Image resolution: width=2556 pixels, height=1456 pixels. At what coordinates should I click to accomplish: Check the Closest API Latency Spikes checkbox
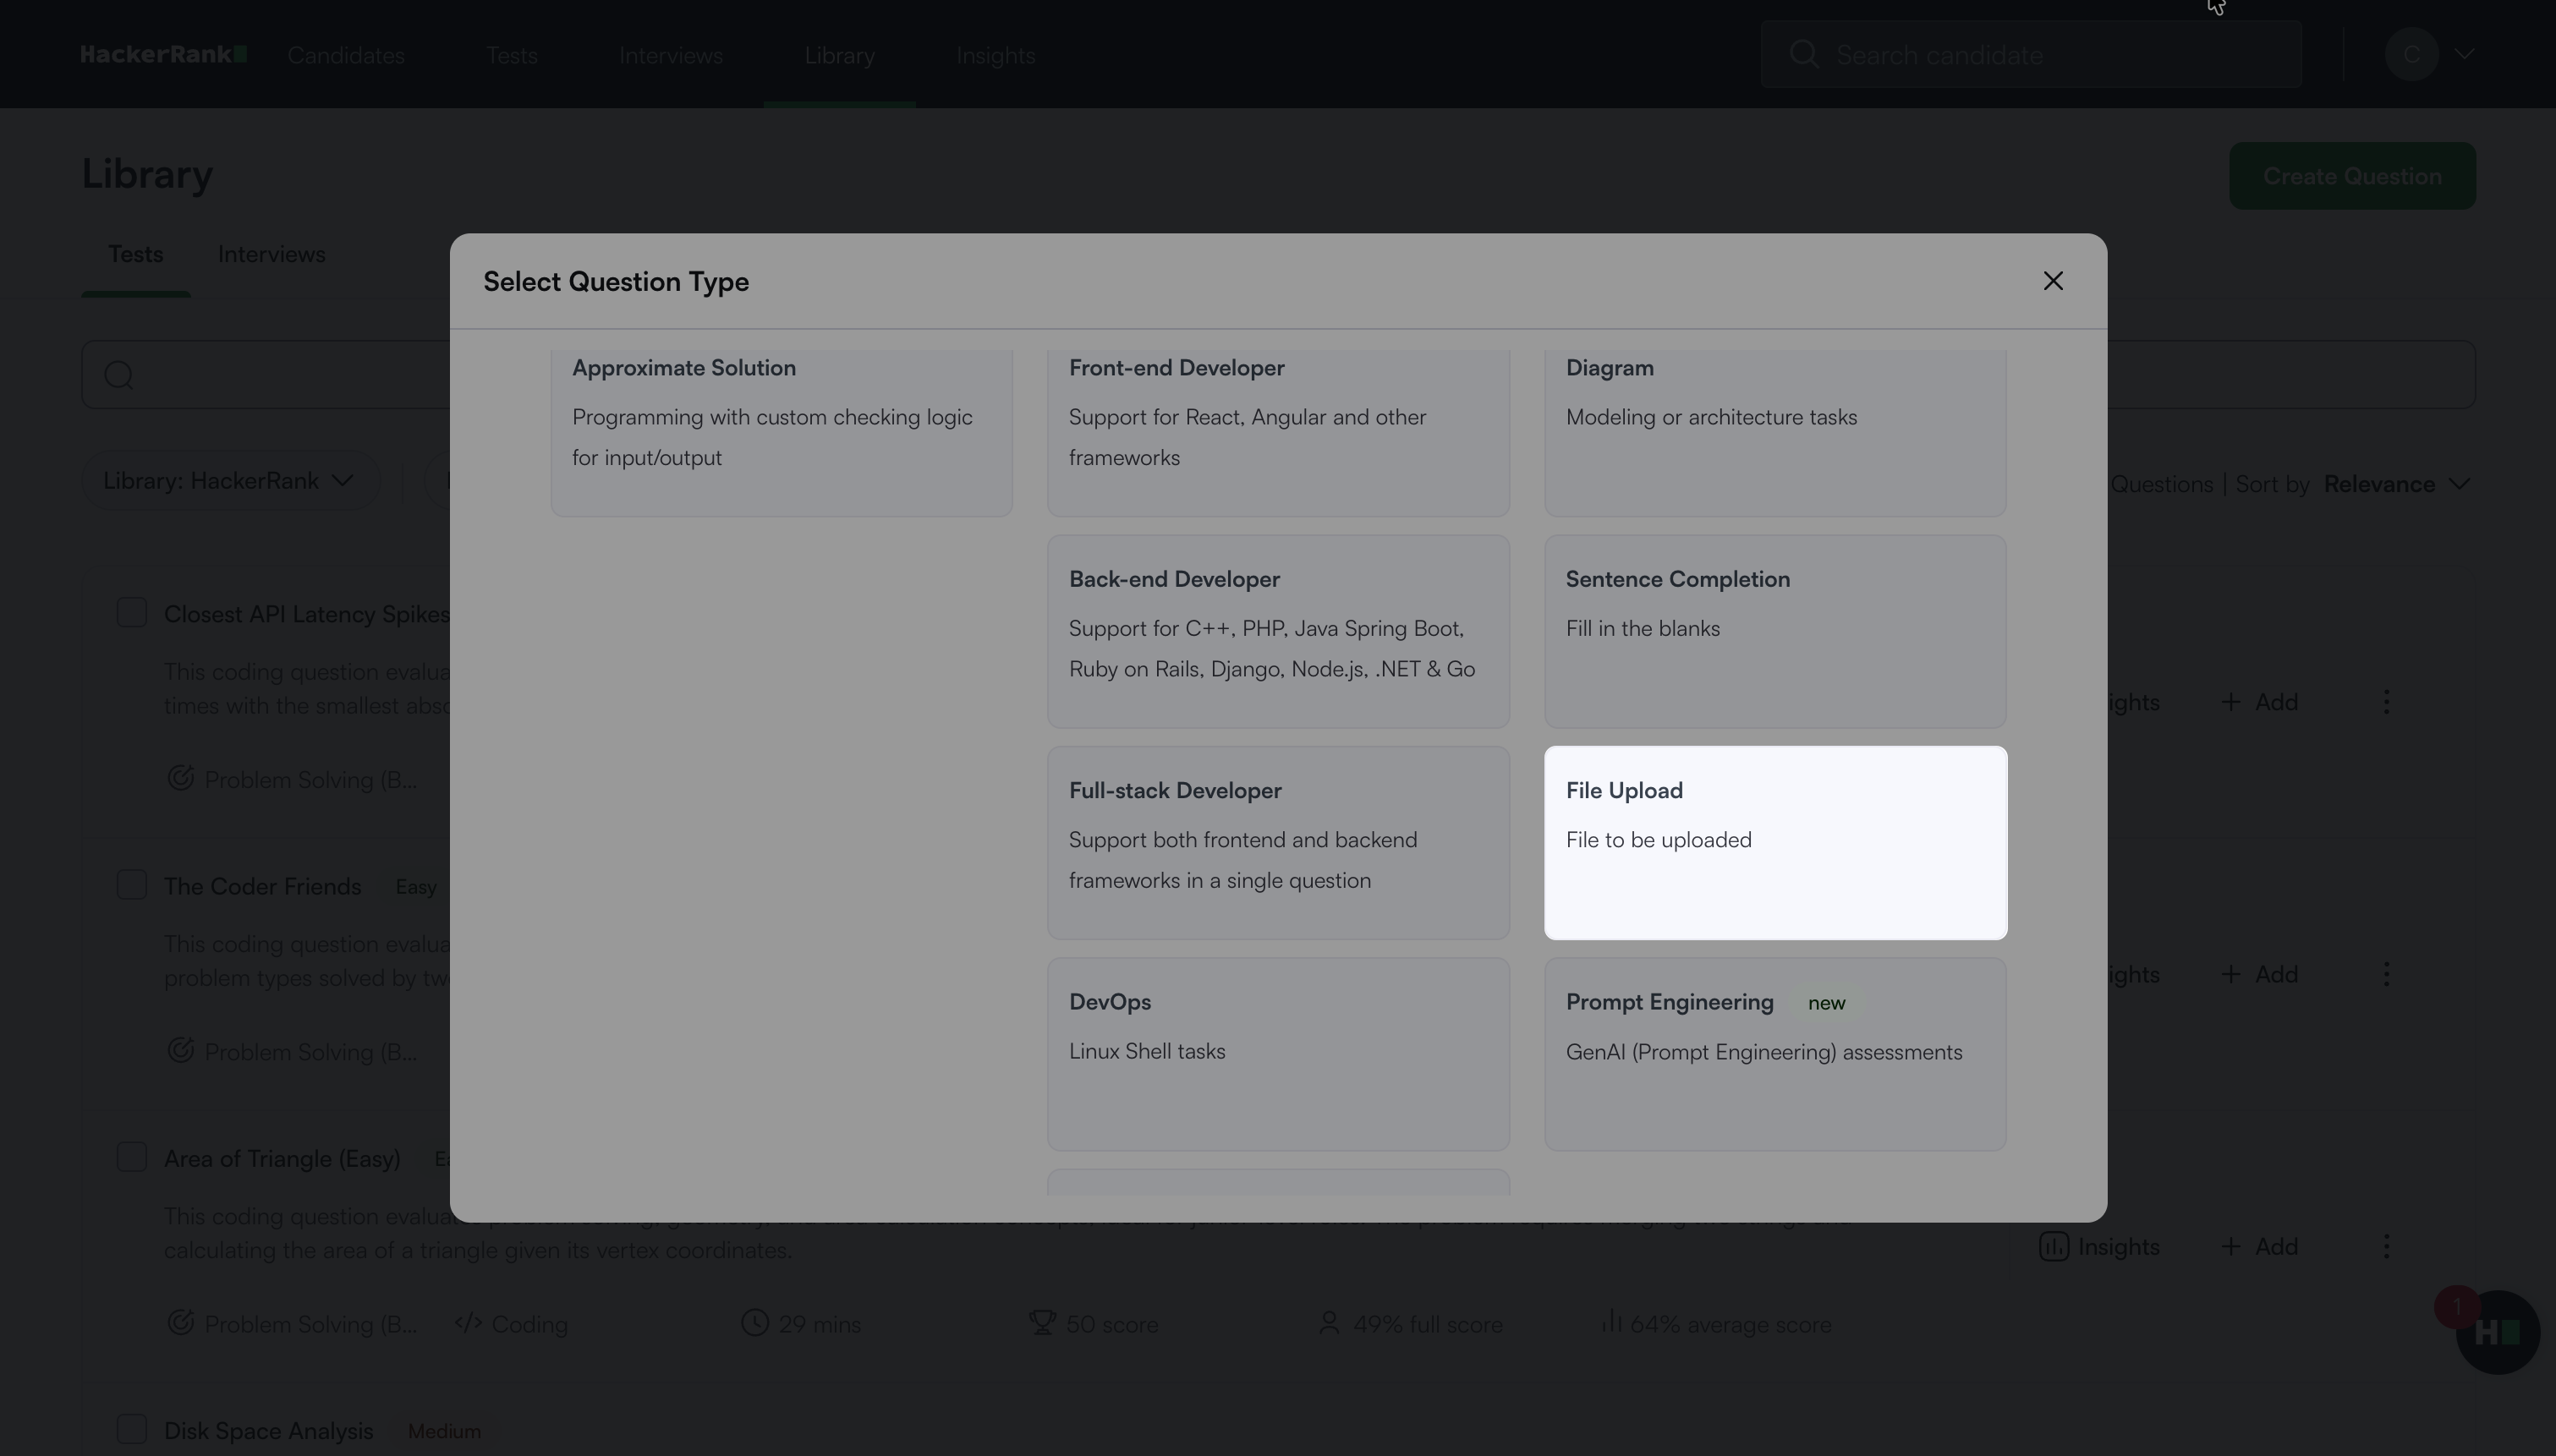pyautogui.click(x=132, y=613)
